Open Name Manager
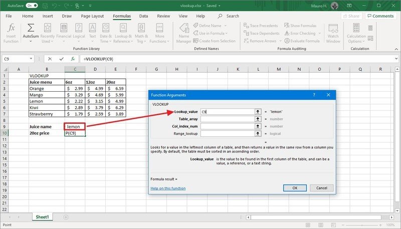The image size is (401, 229). coord(184,33)
